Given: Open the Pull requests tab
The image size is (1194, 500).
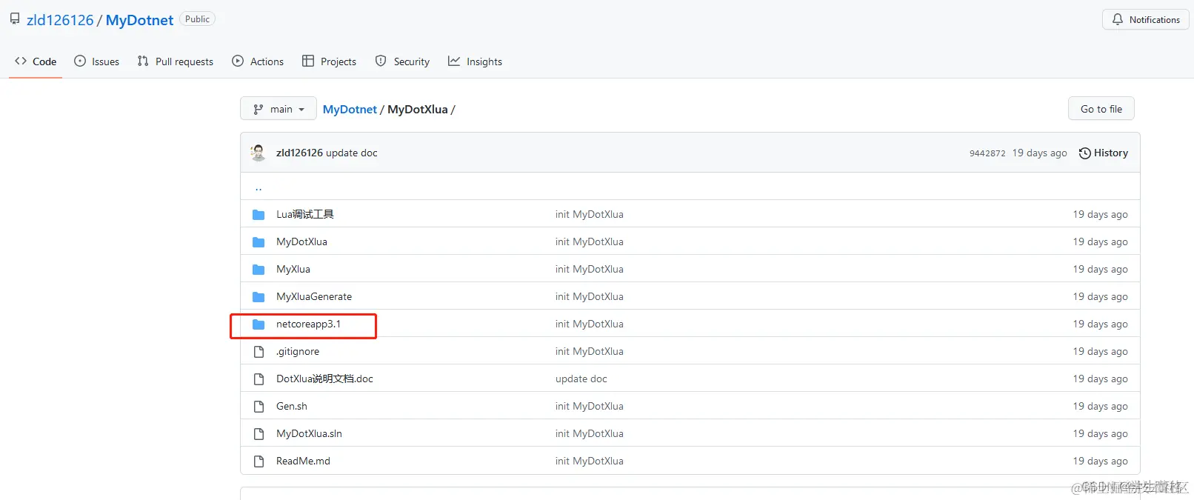Looking at the screenshot, I should [x=176, y=61].
